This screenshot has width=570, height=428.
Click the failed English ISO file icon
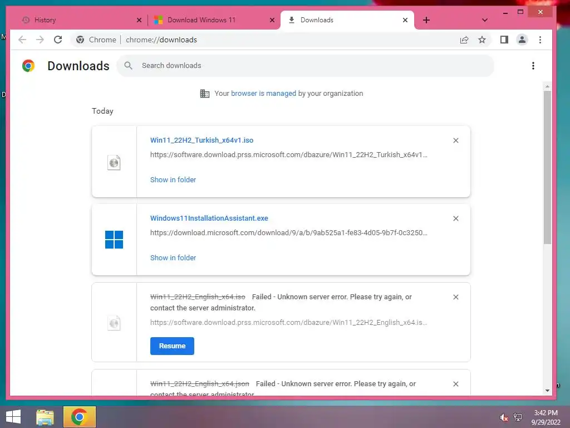[114, 323]
